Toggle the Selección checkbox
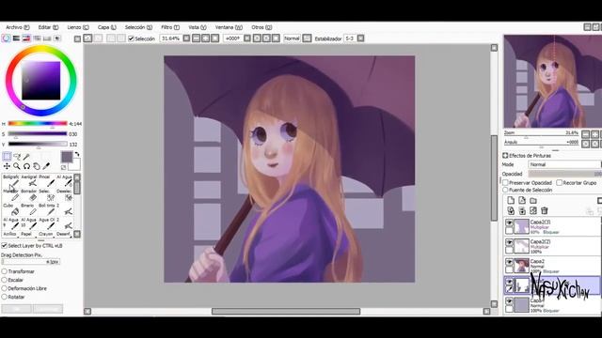This screenshot has width=602, height=338. [131, 38]
